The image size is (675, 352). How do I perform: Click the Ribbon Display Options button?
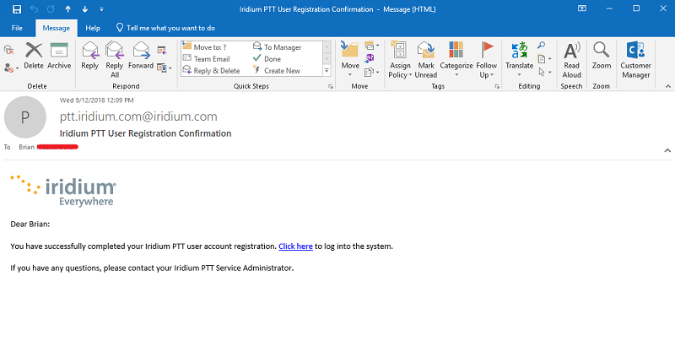(x=581, y=8)
